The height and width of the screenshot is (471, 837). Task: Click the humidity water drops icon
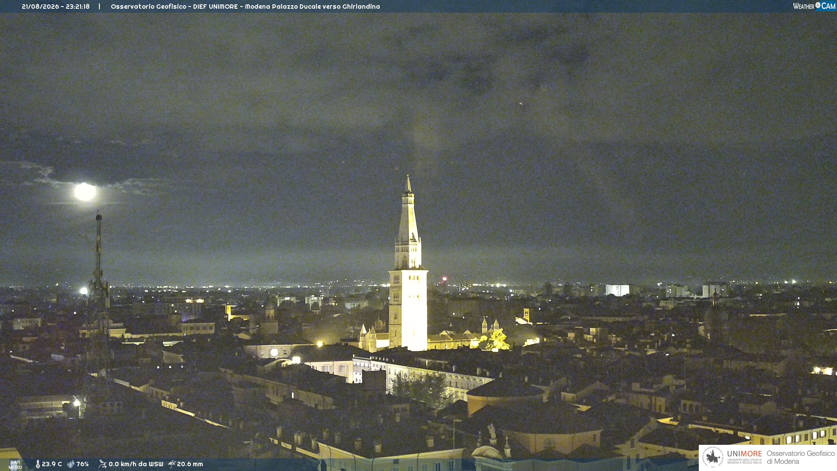tap(71, 464)
